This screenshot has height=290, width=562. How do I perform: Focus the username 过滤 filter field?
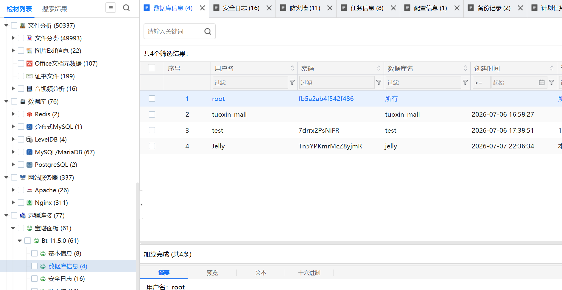pos(250,82)
